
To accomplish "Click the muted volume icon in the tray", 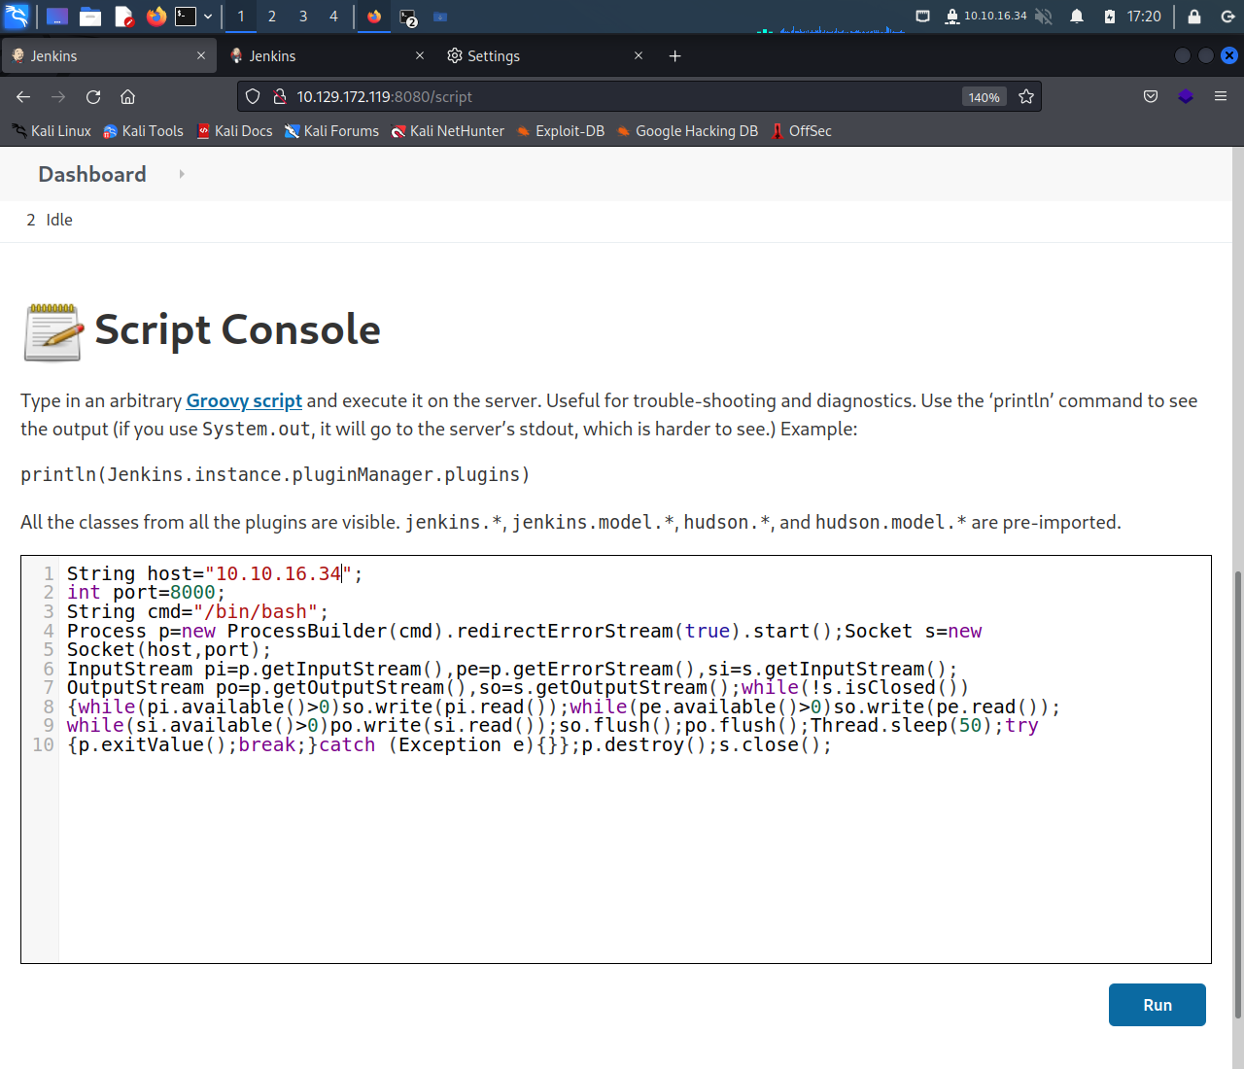I will tap(1044, 17).
